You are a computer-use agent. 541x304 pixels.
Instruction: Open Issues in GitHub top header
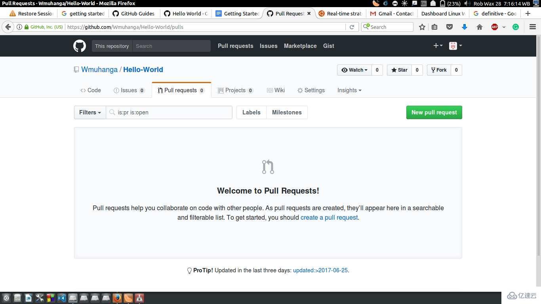[x=269, y=46]
